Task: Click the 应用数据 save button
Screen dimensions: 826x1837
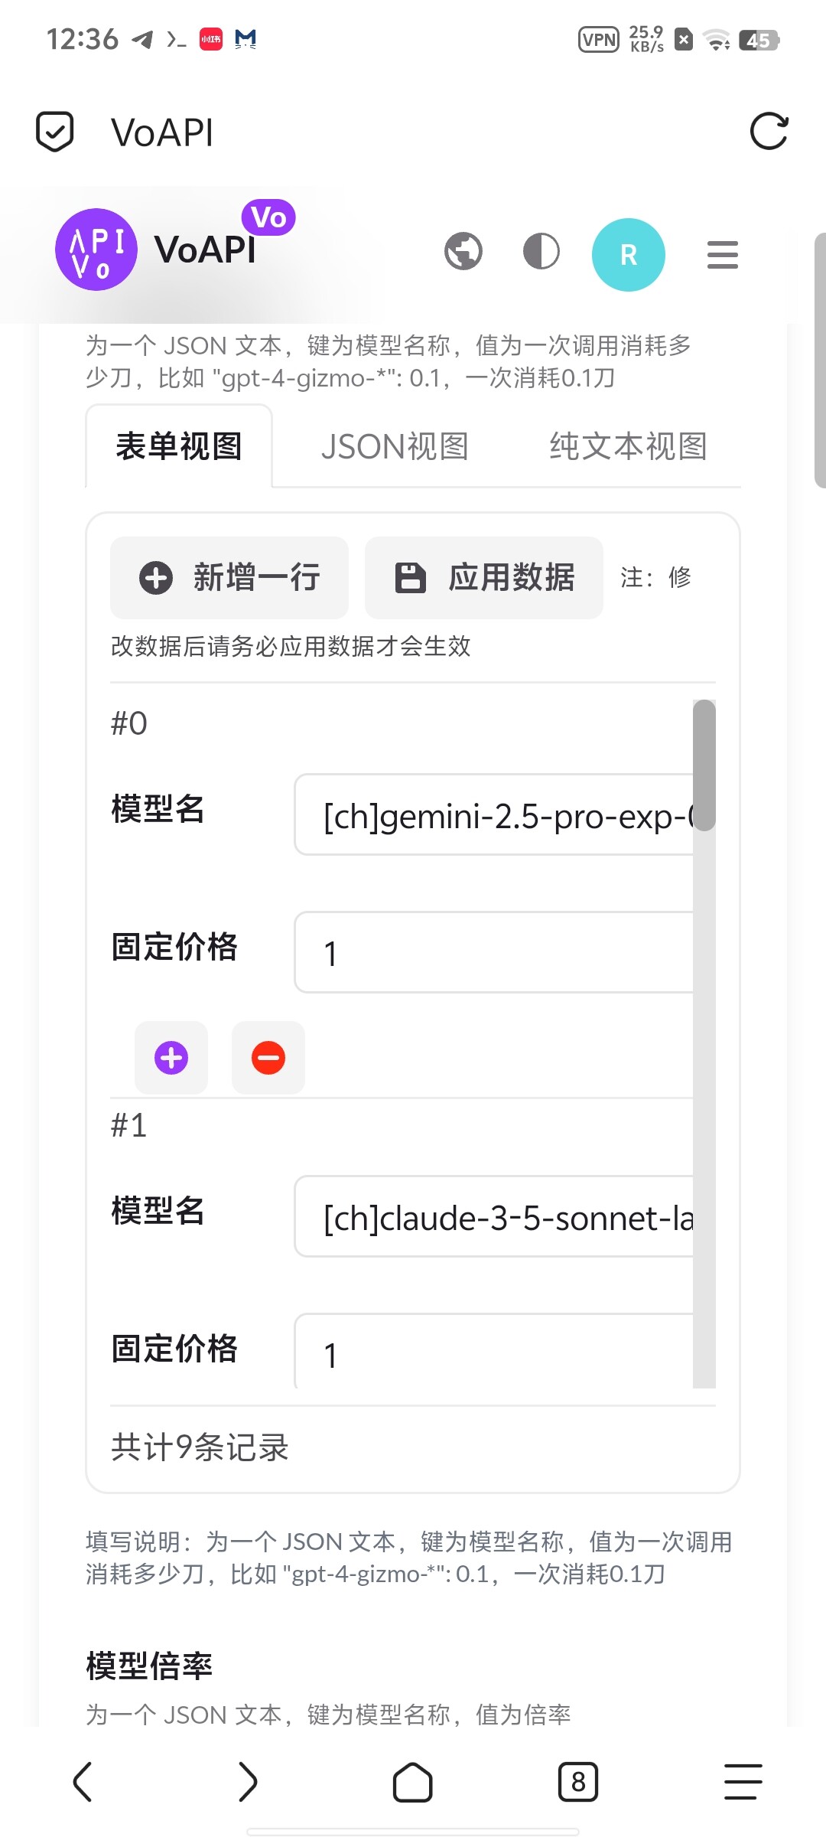Action: click(x=484, y=578)
